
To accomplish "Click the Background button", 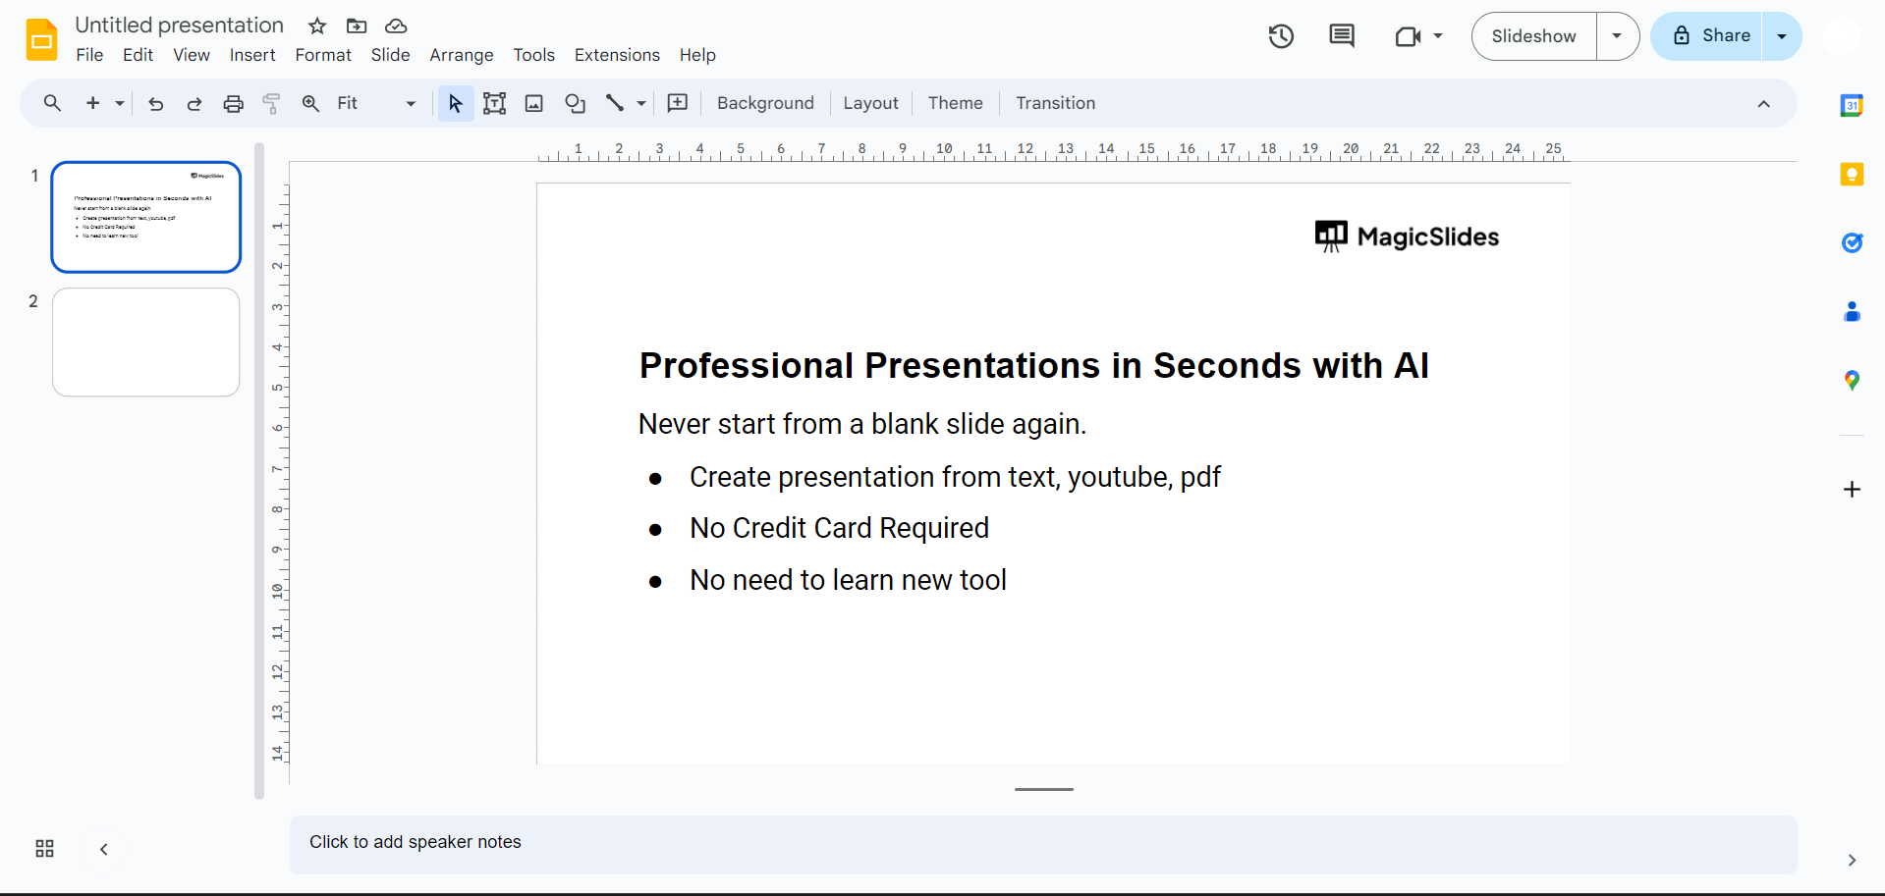I will click(x=765, y=103).
